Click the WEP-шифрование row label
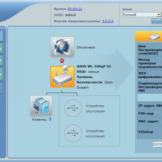Viewport: 162px width, 162px height. 150,75
